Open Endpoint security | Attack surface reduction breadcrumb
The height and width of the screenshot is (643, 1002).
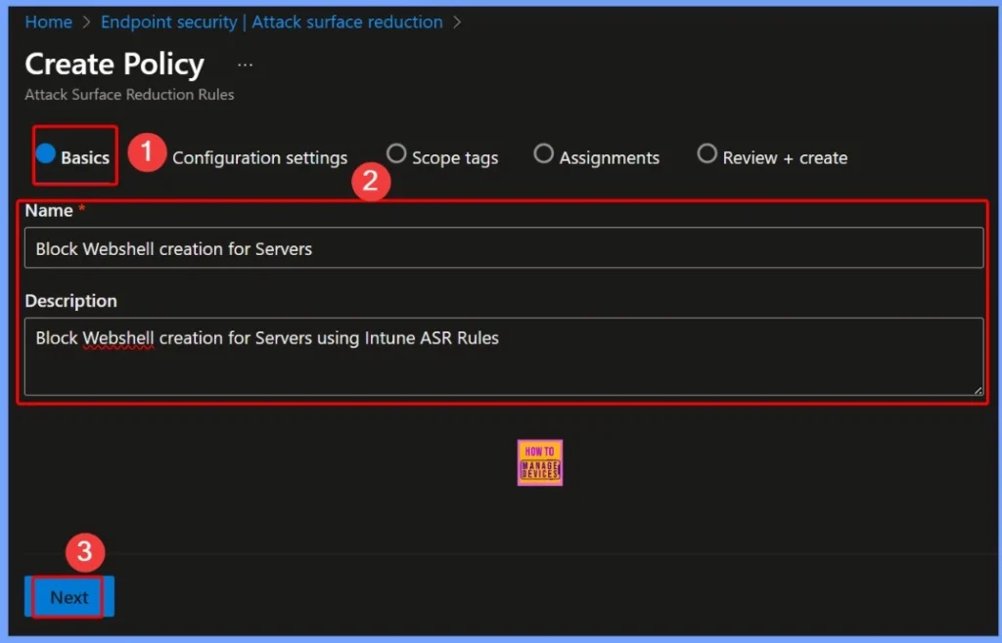tap(271, 21)
